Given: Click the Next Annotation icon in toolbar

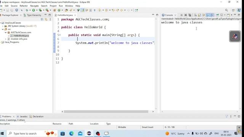Looking at the screenshot, I should [x=100, y=10].
